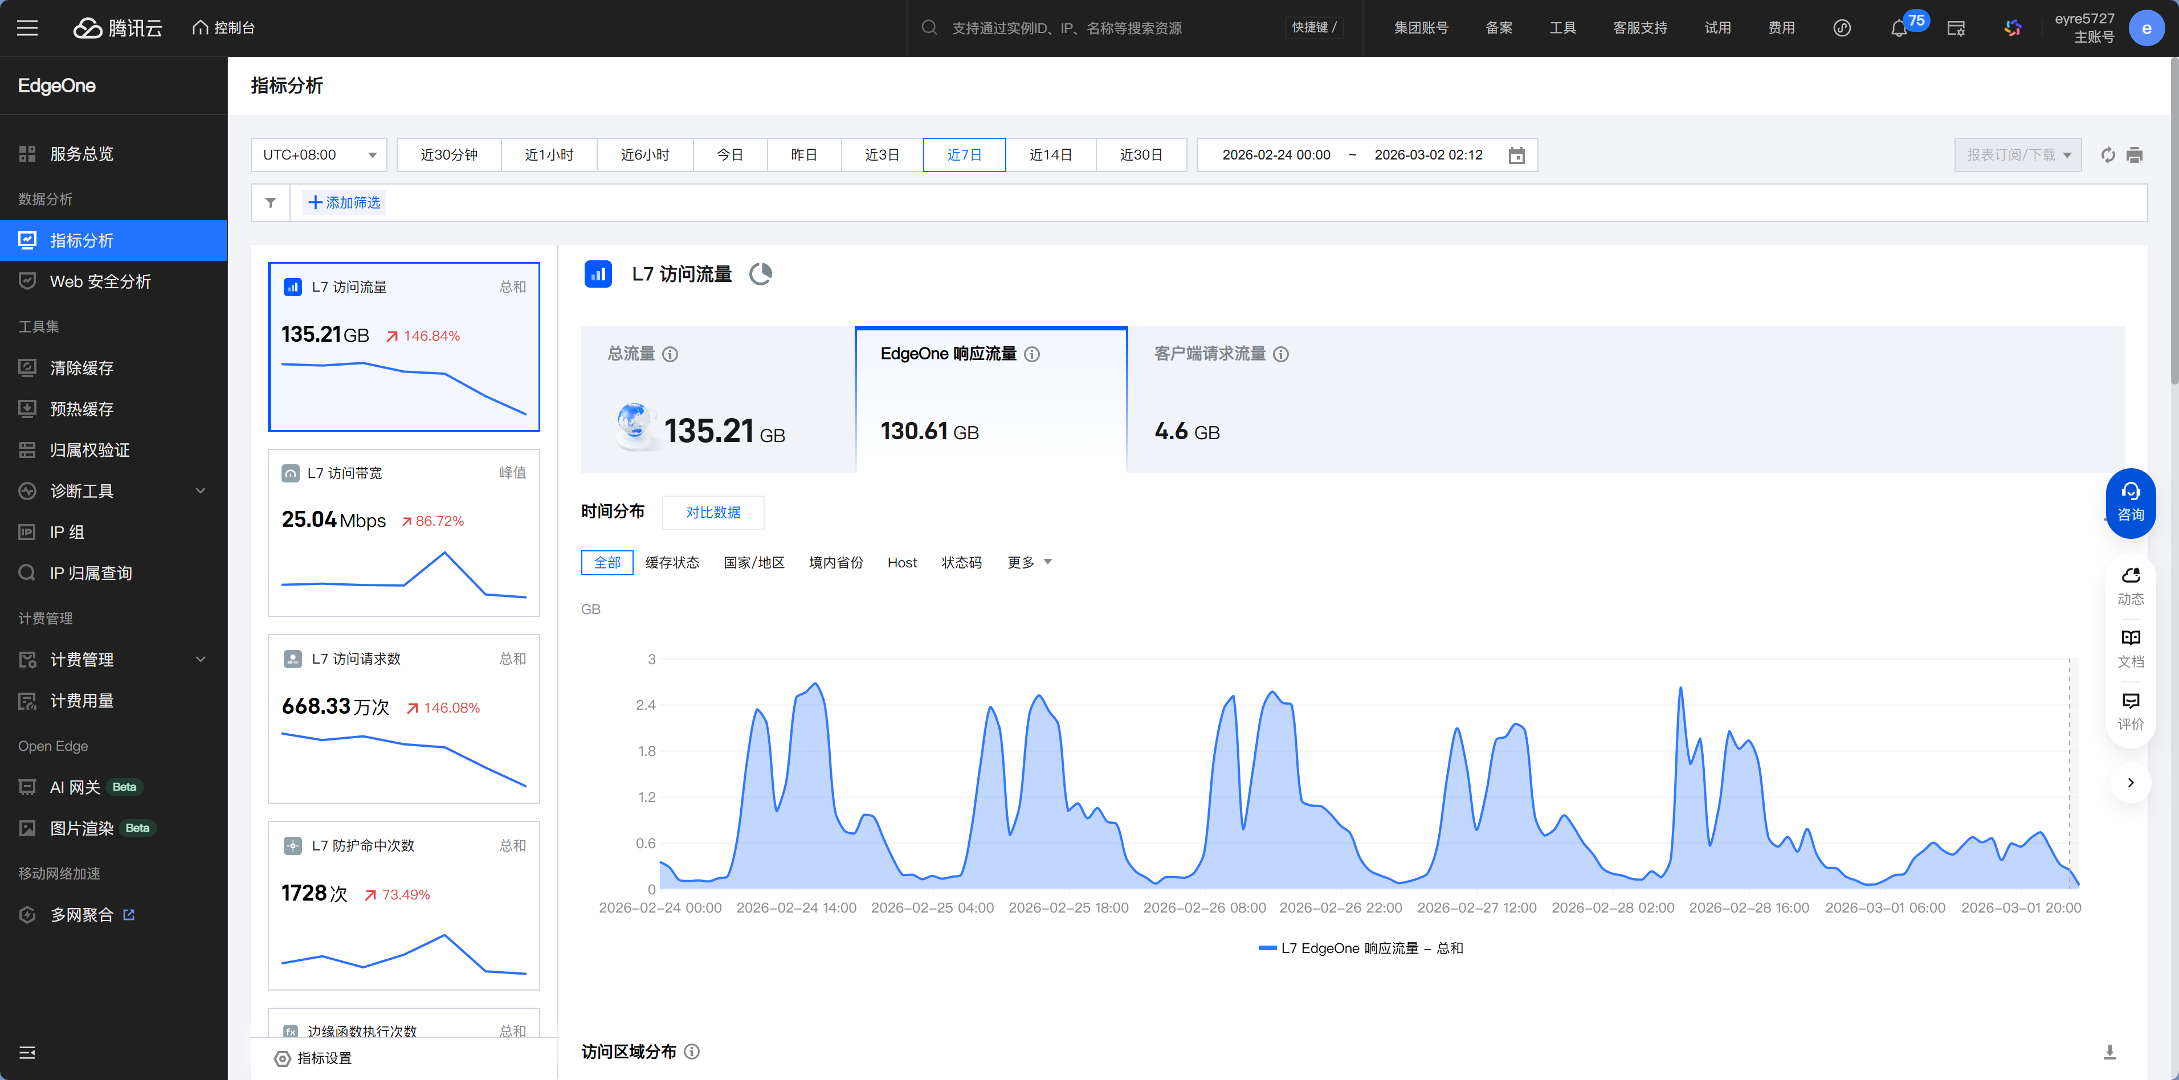Select the 今日 time range option
This screenshot has width=2179, height=1080.
(729, 155)
